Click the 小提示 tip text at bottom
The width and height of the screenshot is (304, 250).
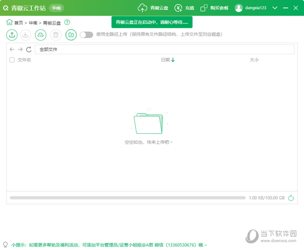pos(109,245)
